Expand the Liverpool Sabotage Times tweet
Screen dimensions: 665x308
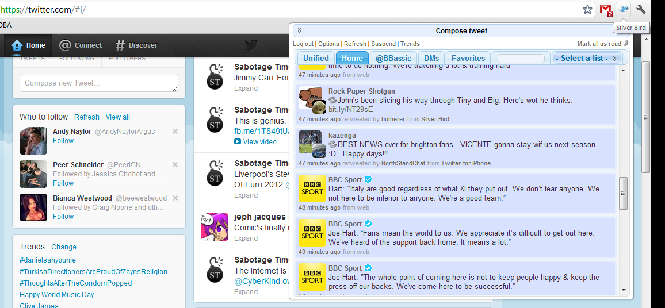click(x=246, y=195)
